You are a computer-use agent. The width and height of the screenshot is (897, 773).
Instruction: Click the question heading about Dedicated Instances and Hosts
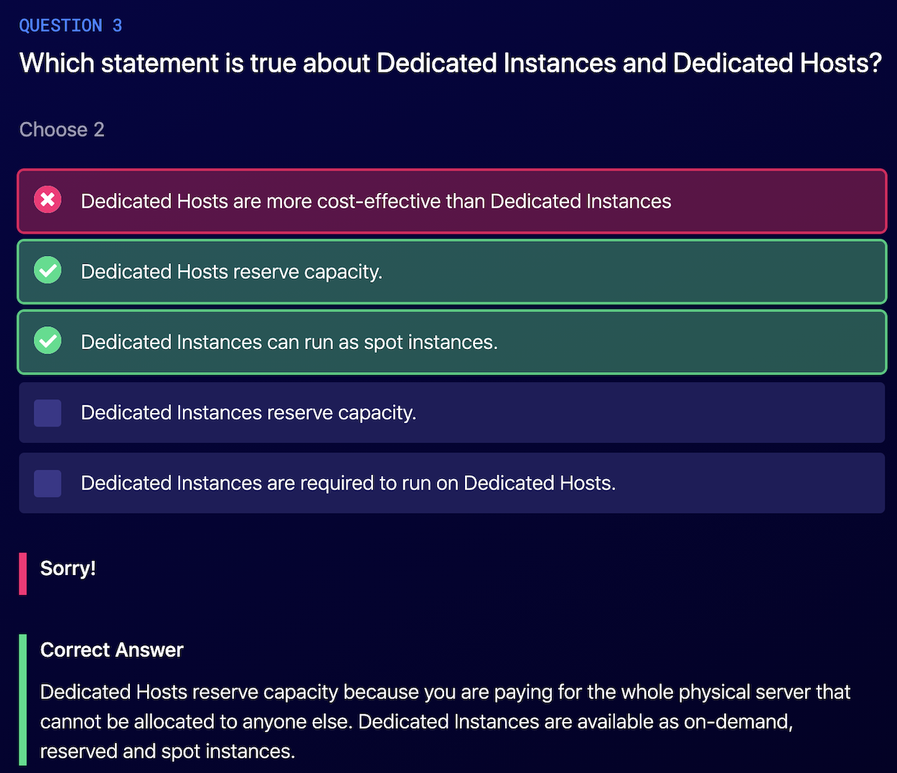tap(450, 63)
